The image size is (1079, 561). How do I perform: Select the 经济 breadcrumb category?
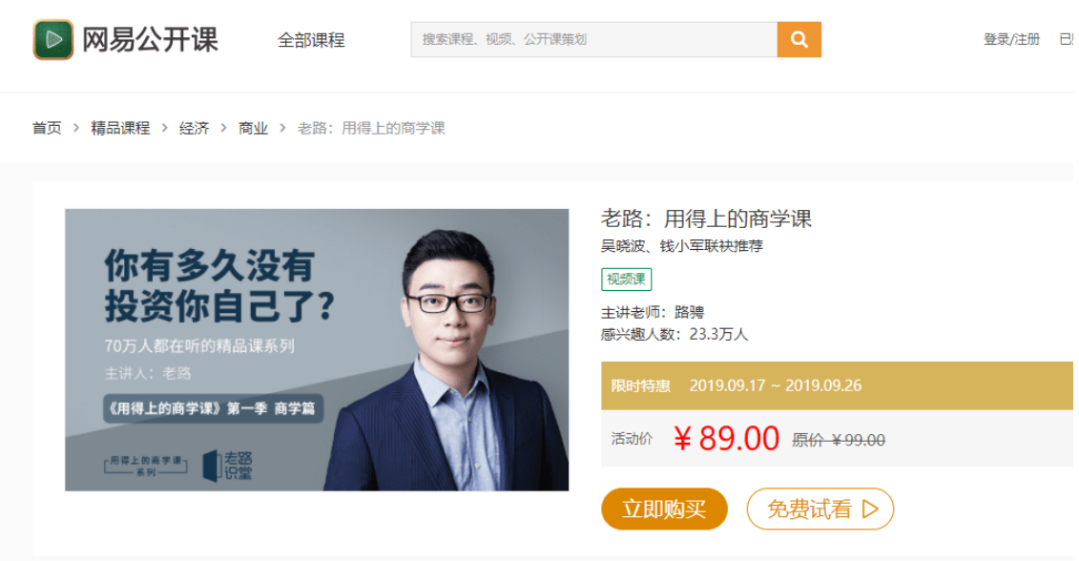tap(194, 128)
